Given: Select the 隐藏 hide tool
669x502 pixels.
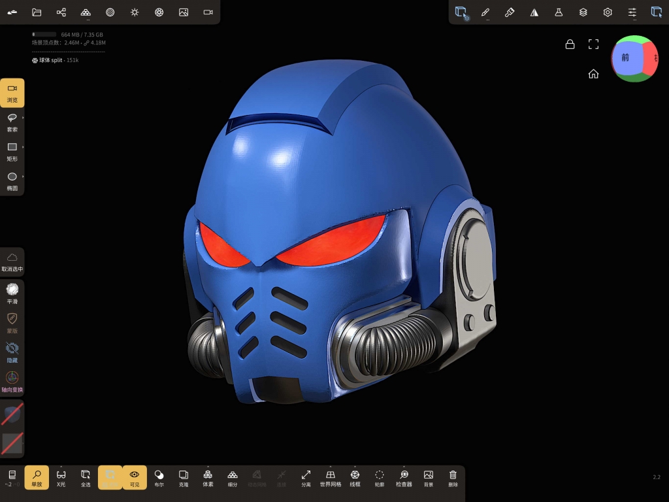Looking at the screenshot, I should click(12, 352).
